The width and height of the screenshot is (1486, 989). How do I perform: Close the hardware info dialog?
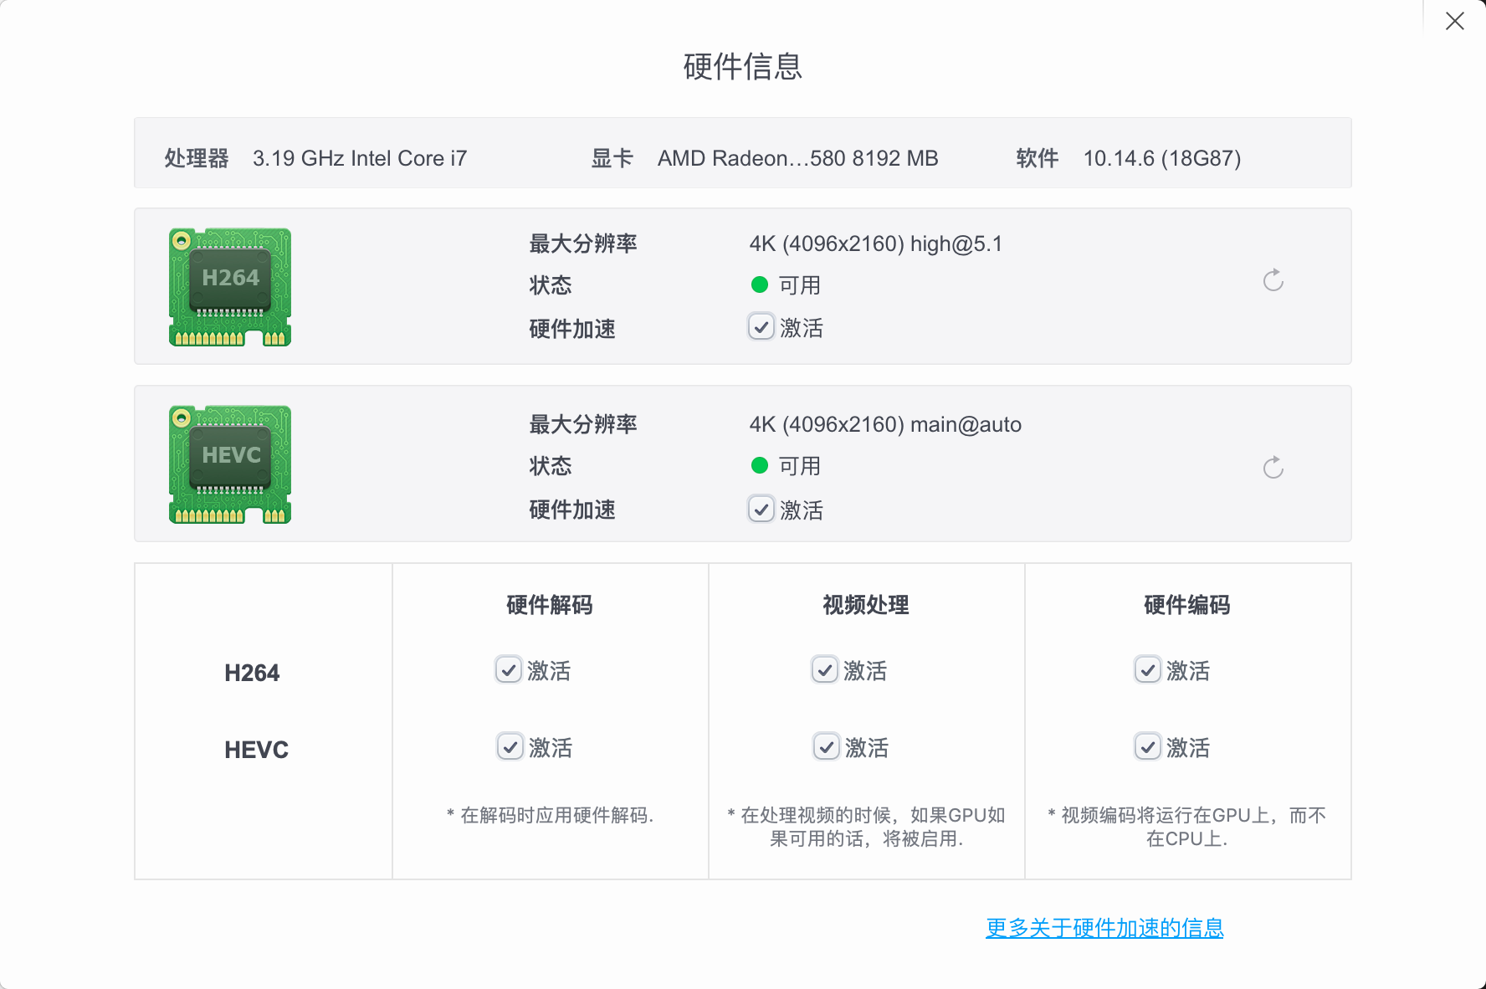coord(1455,21)
